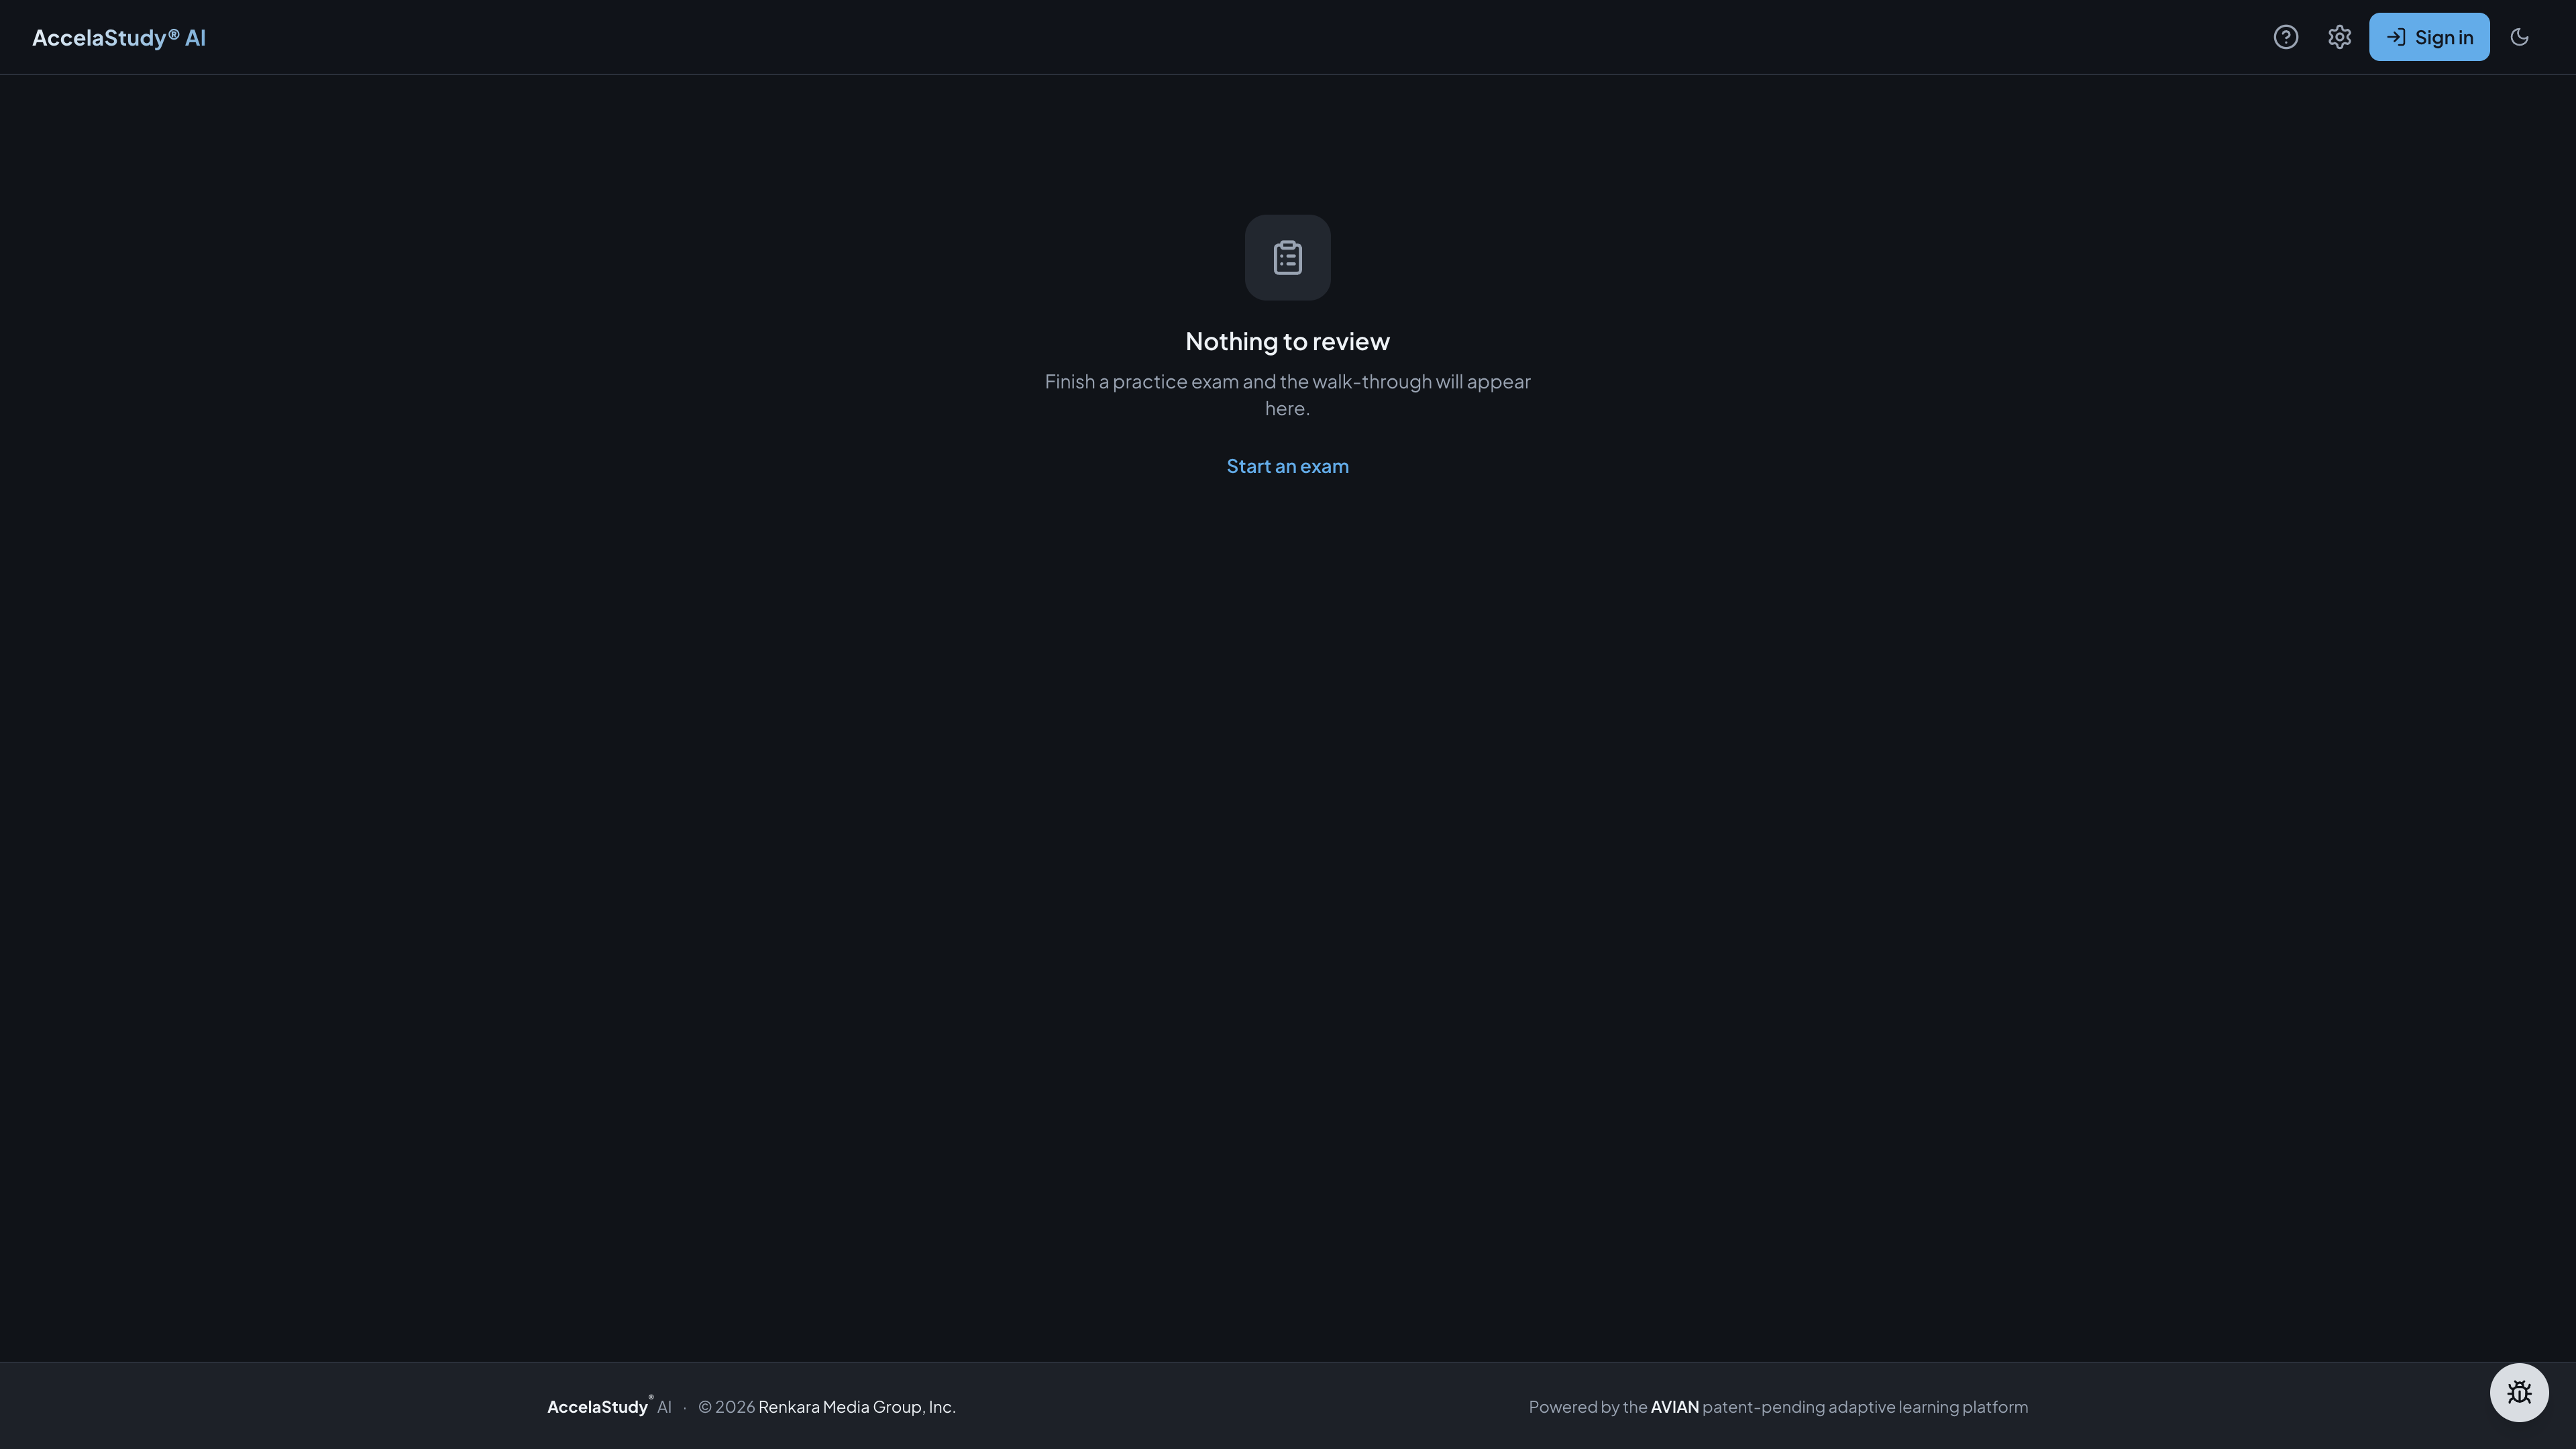Screen dimensions: 2576x1449
Task: Click the clipboard checklist icon above the heading
Action: click(1287, 257)
